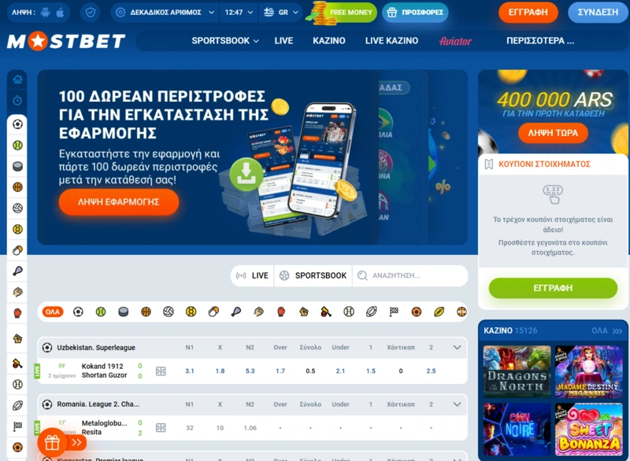Open match statistics for Kokand 1912 game
Viewport: 630px width, 461px height.
point(161,371)
